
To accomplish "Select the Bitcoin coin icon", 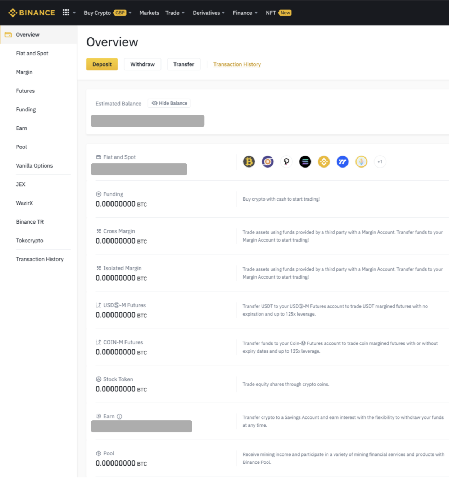I will [x=249, y=162].
